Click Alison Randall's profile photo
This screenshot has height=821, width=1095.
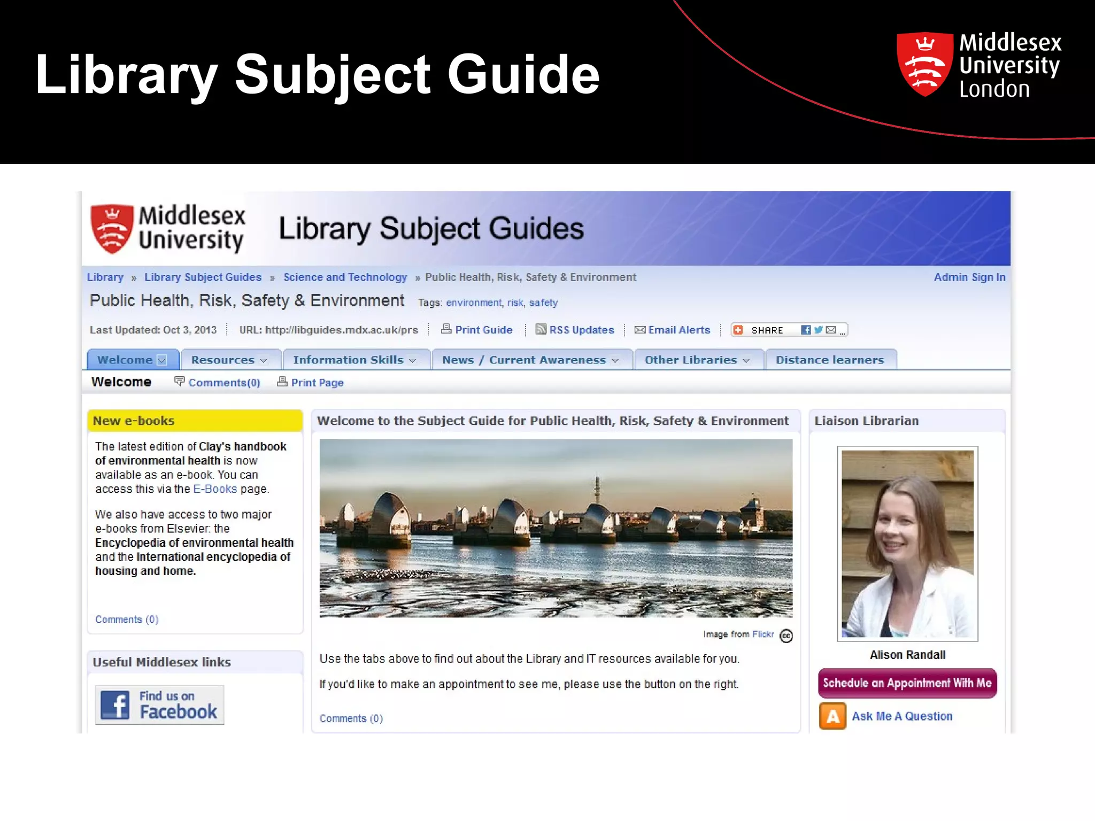pos(907,544)
